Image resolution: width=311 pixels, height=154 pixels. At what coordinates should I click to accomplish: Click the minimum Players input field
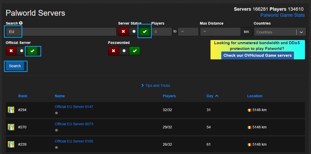(162, 32)
